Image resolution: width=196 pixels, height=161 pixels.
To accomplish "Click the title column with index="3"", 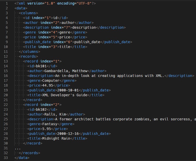I will tap(55, 47).
